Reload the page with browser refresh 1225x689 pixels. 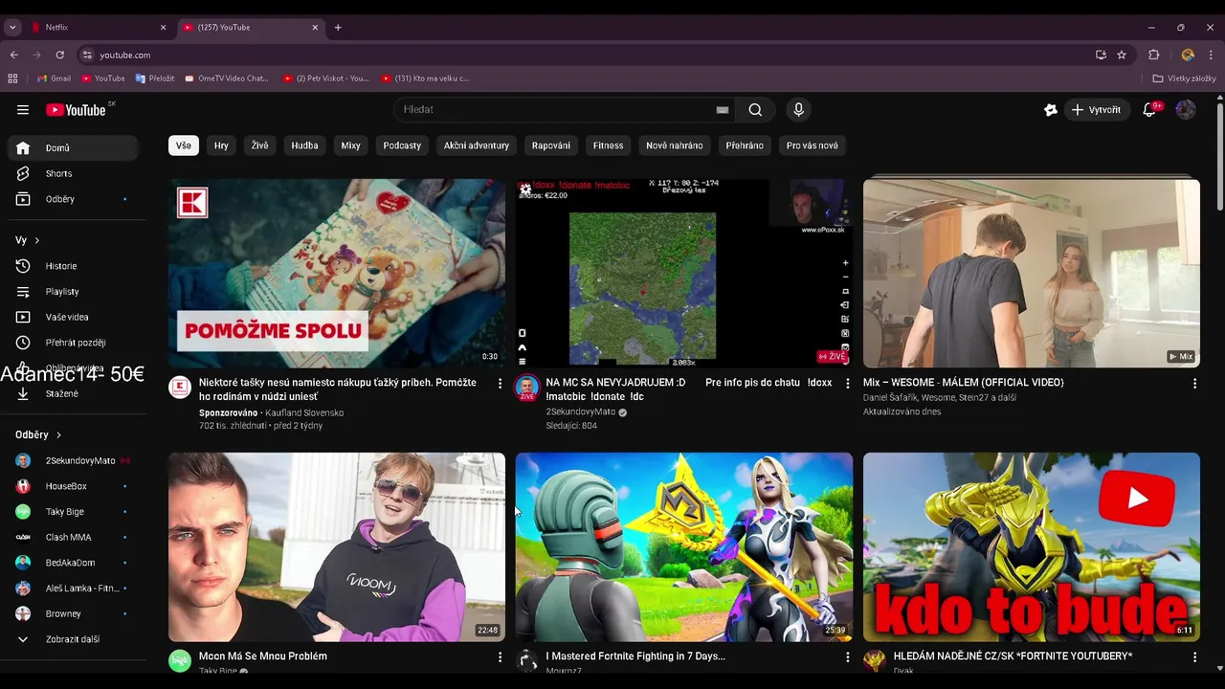click(x=59, y=56)
